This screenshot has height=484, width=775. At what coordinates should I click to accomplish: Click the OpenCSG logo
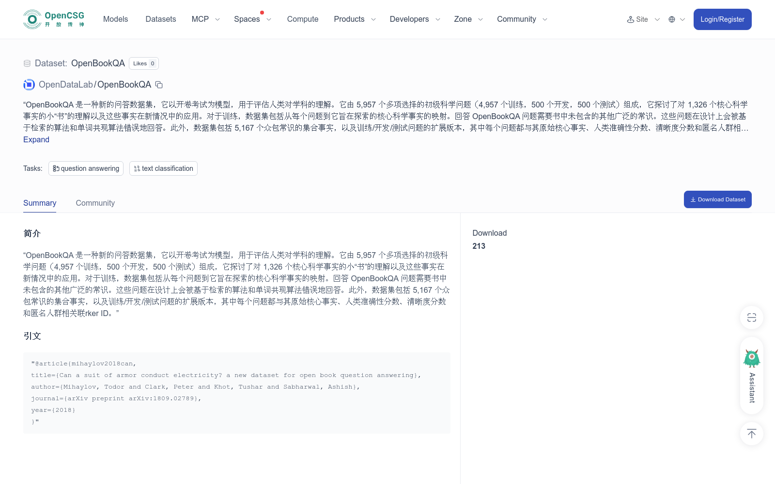click(54, 19)
